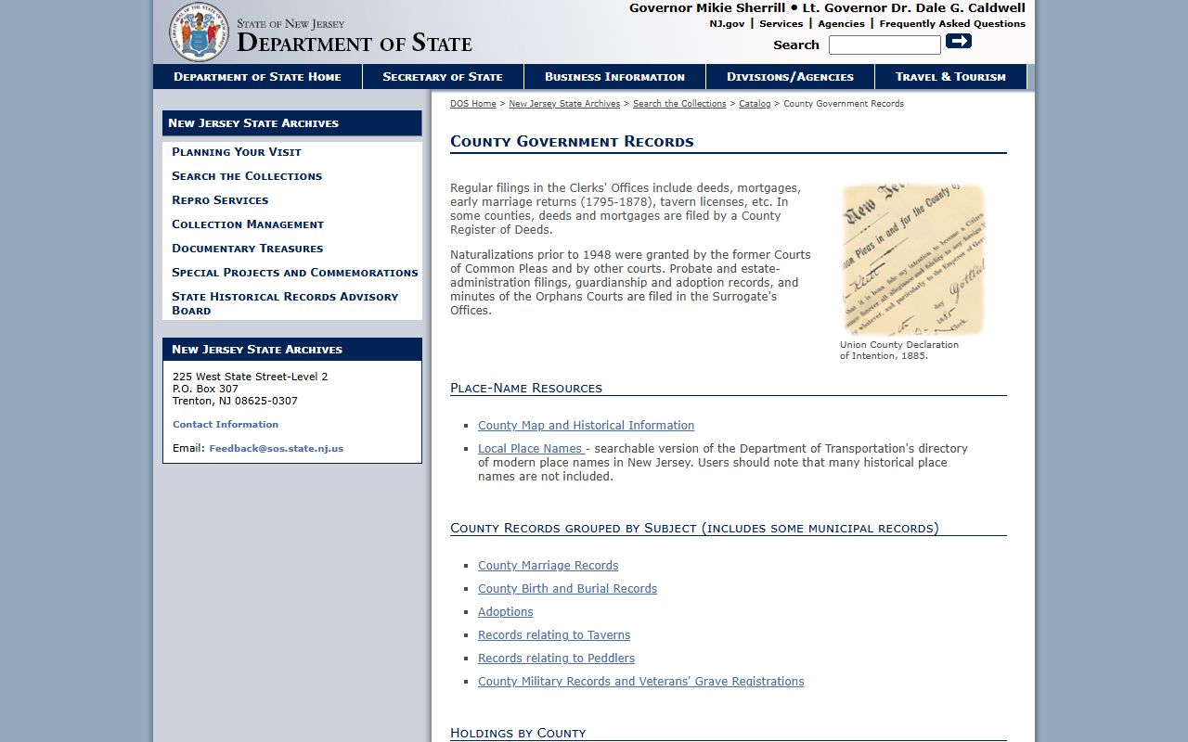The width and height of the screenshot is (1188, 742).
Task: Click Governor Mikie Sherrill header text
Action: (x=706, y=8)
